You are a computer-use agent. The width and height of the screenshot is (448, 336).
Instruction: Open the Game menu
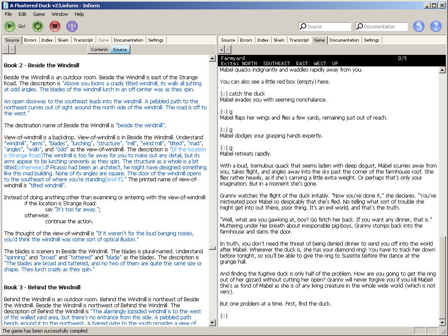[x=39, y=14]
